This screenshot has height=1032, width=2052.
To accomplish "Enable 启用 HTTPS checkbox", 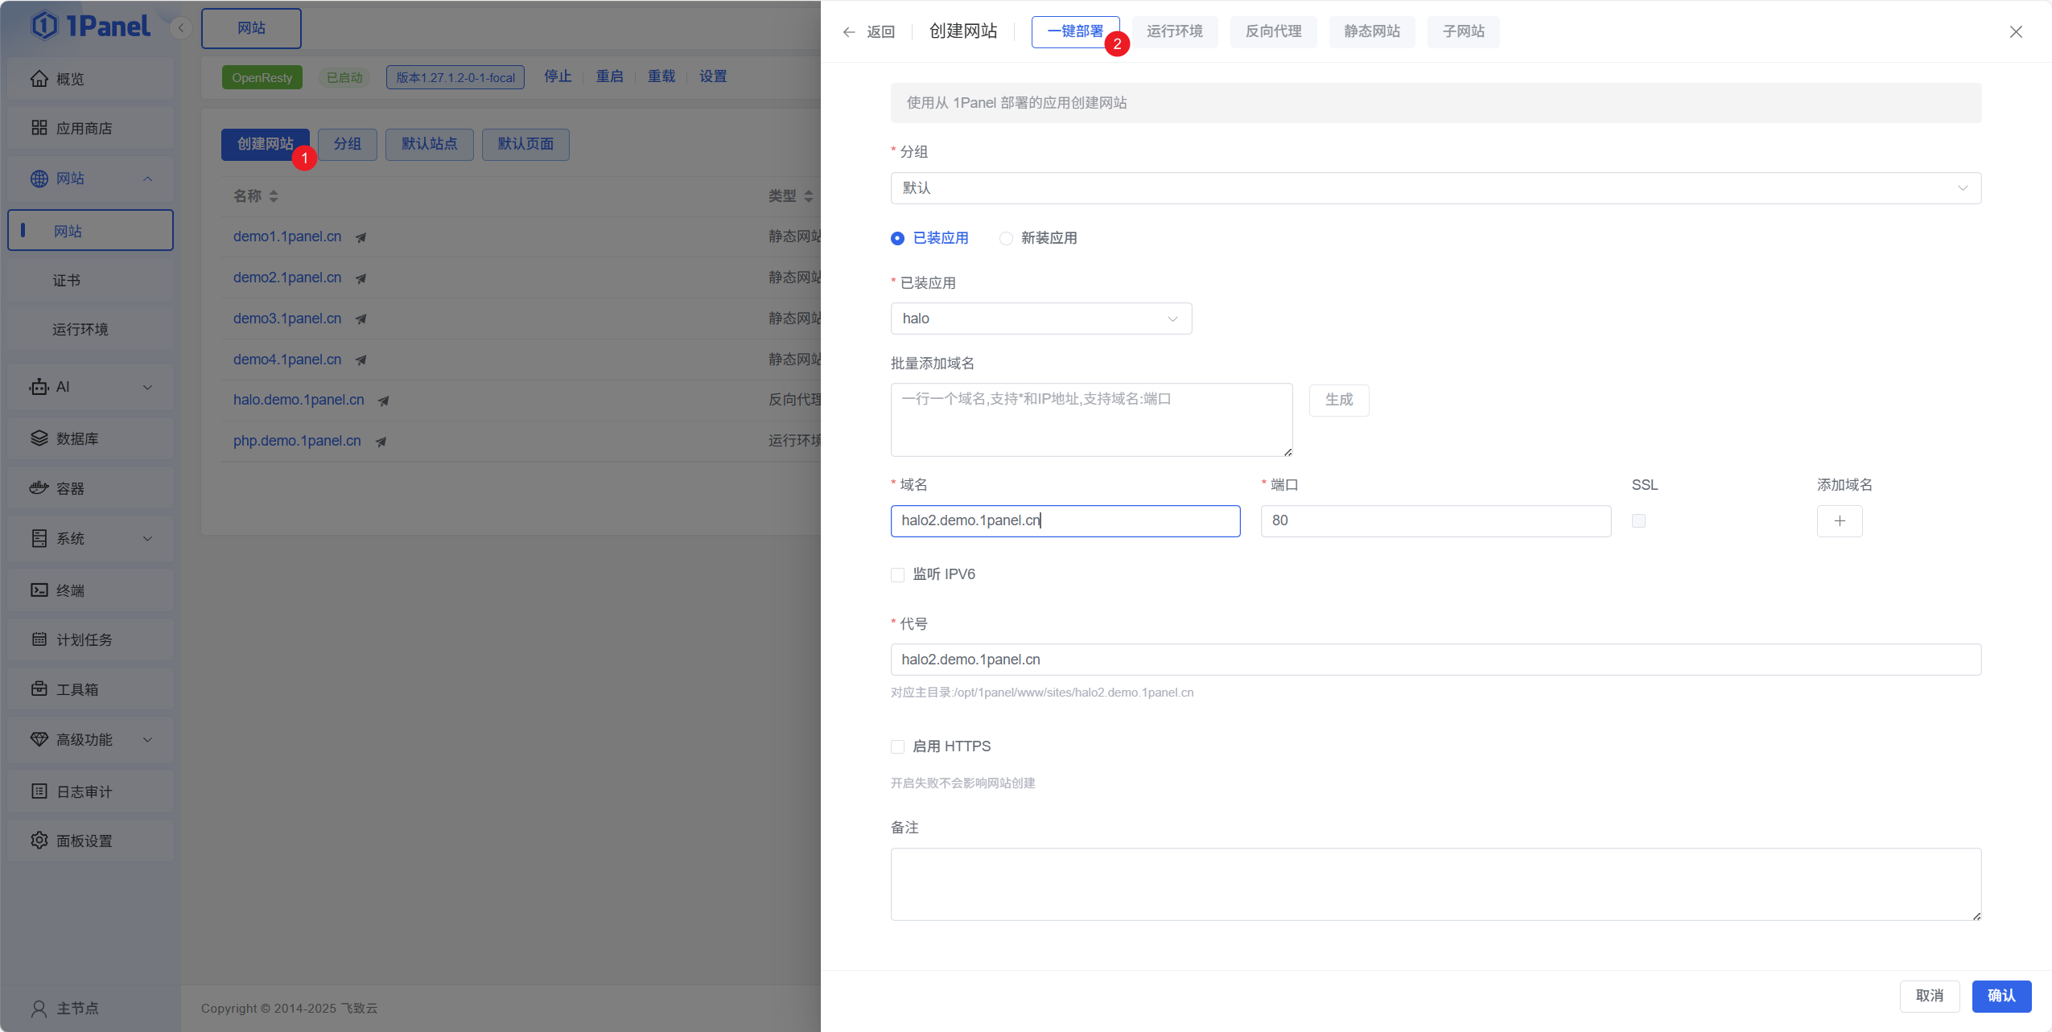I will 897,746.
